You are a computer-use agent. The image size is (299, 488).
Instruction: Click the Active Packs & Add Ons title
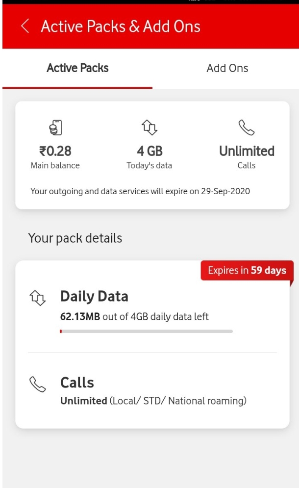[121, 26]
